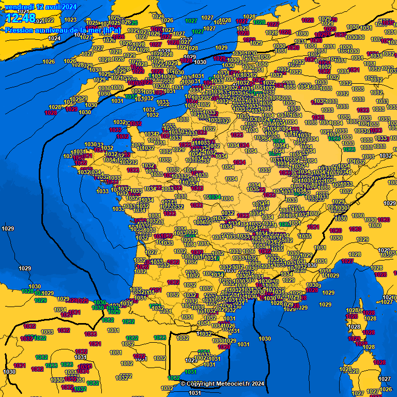Viewport: 397px width, 397px height.
Task: Select the 1031 reading left of copyright text
Action: pyautogui.click(x=194, y=393)
